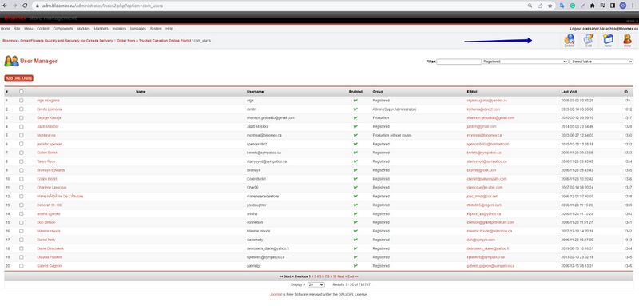
Task: Click the E-Mail column header
Action: coord(473,92)
